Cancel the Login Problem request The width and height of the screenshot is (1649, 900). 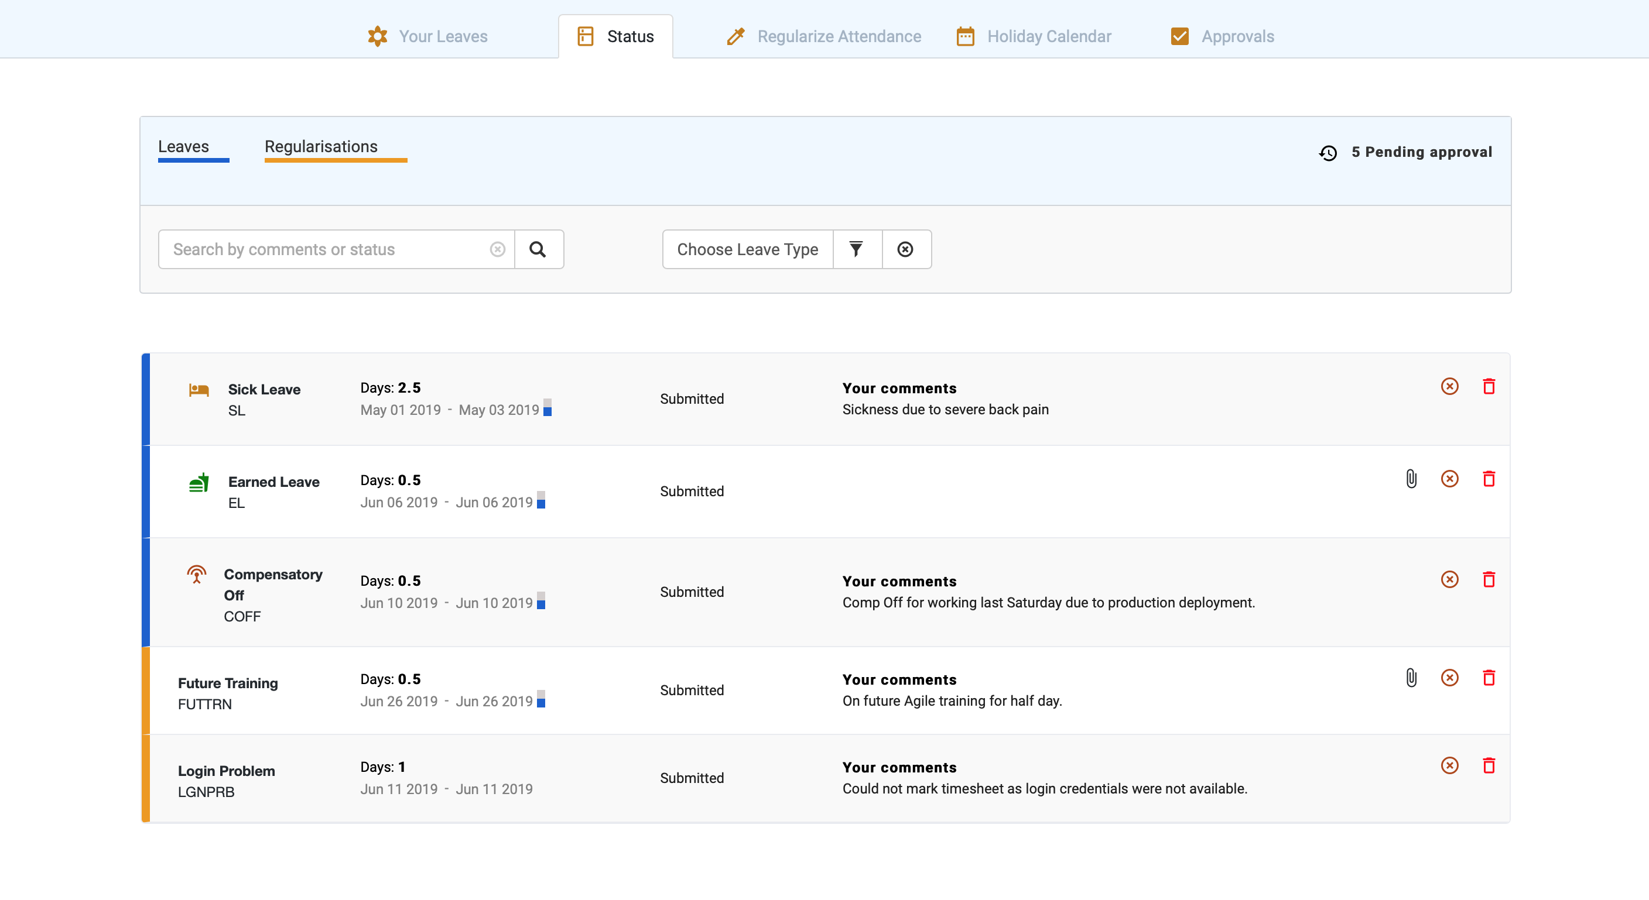click(1450, 765)
